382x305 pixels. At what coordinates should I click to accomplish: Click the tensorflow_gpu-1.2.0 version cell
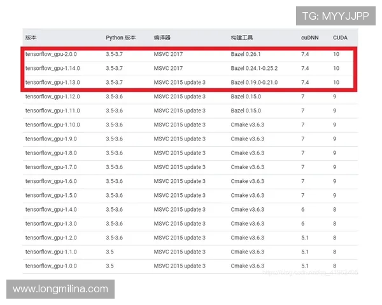click(x=51, y=238)
